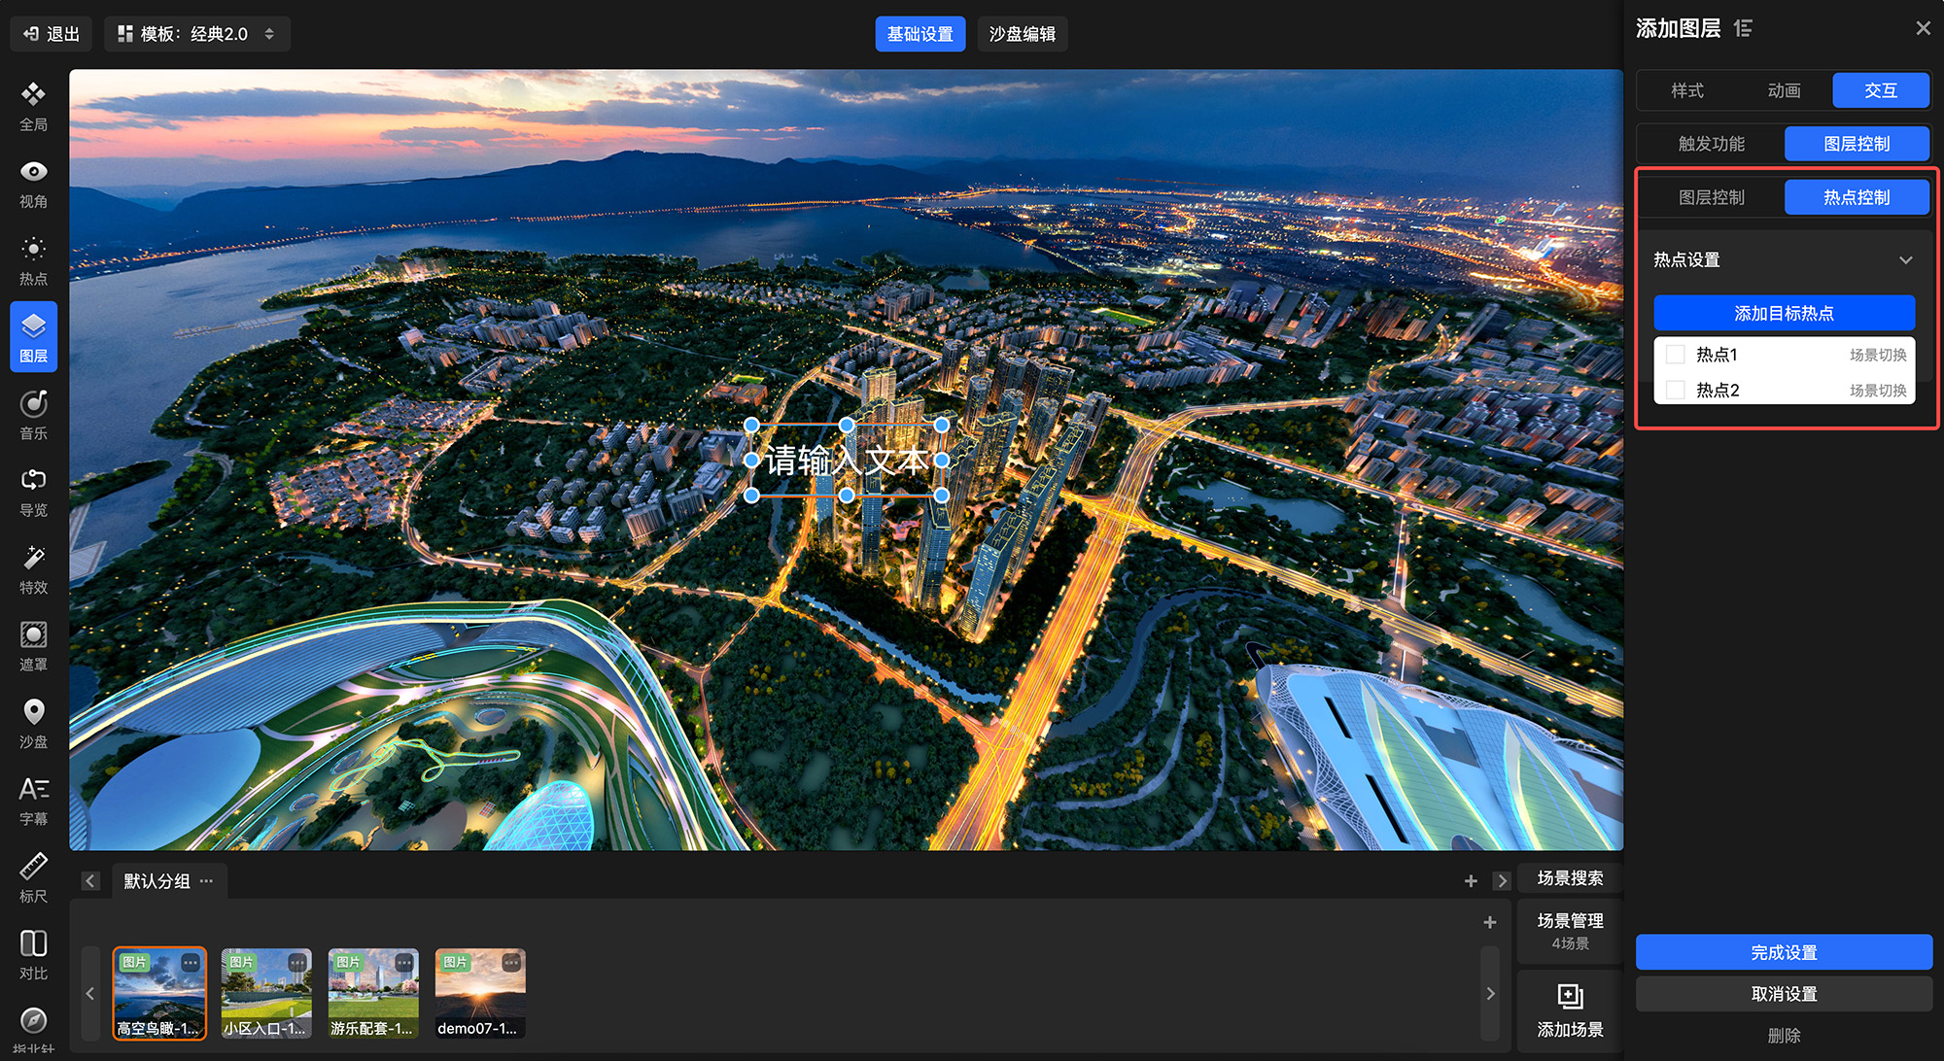Open 默认分组 group options ellipsis
This screenshot has height=1061, width=1944.
click(x=206, y=881)
